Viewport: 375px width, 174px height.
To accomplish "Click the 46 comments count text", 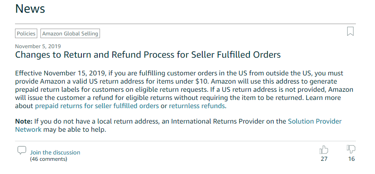I will (49, 159).
